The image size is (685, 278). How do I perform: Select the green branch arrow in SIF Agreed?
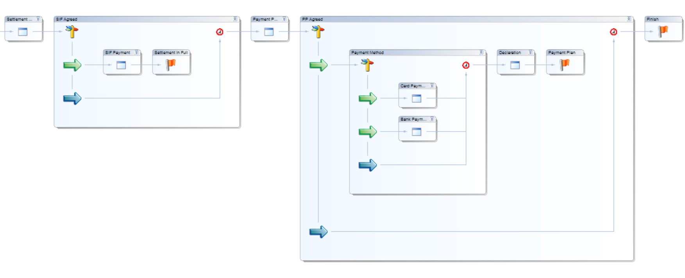click(x=72, y=65)
